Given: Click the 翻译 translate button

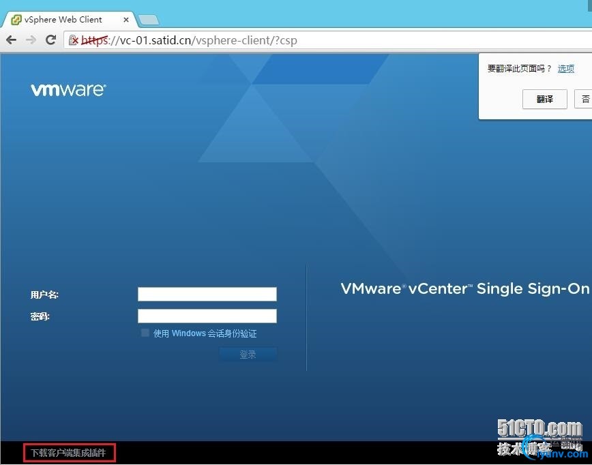Looking at the screenshot, I should pos(545,100).
